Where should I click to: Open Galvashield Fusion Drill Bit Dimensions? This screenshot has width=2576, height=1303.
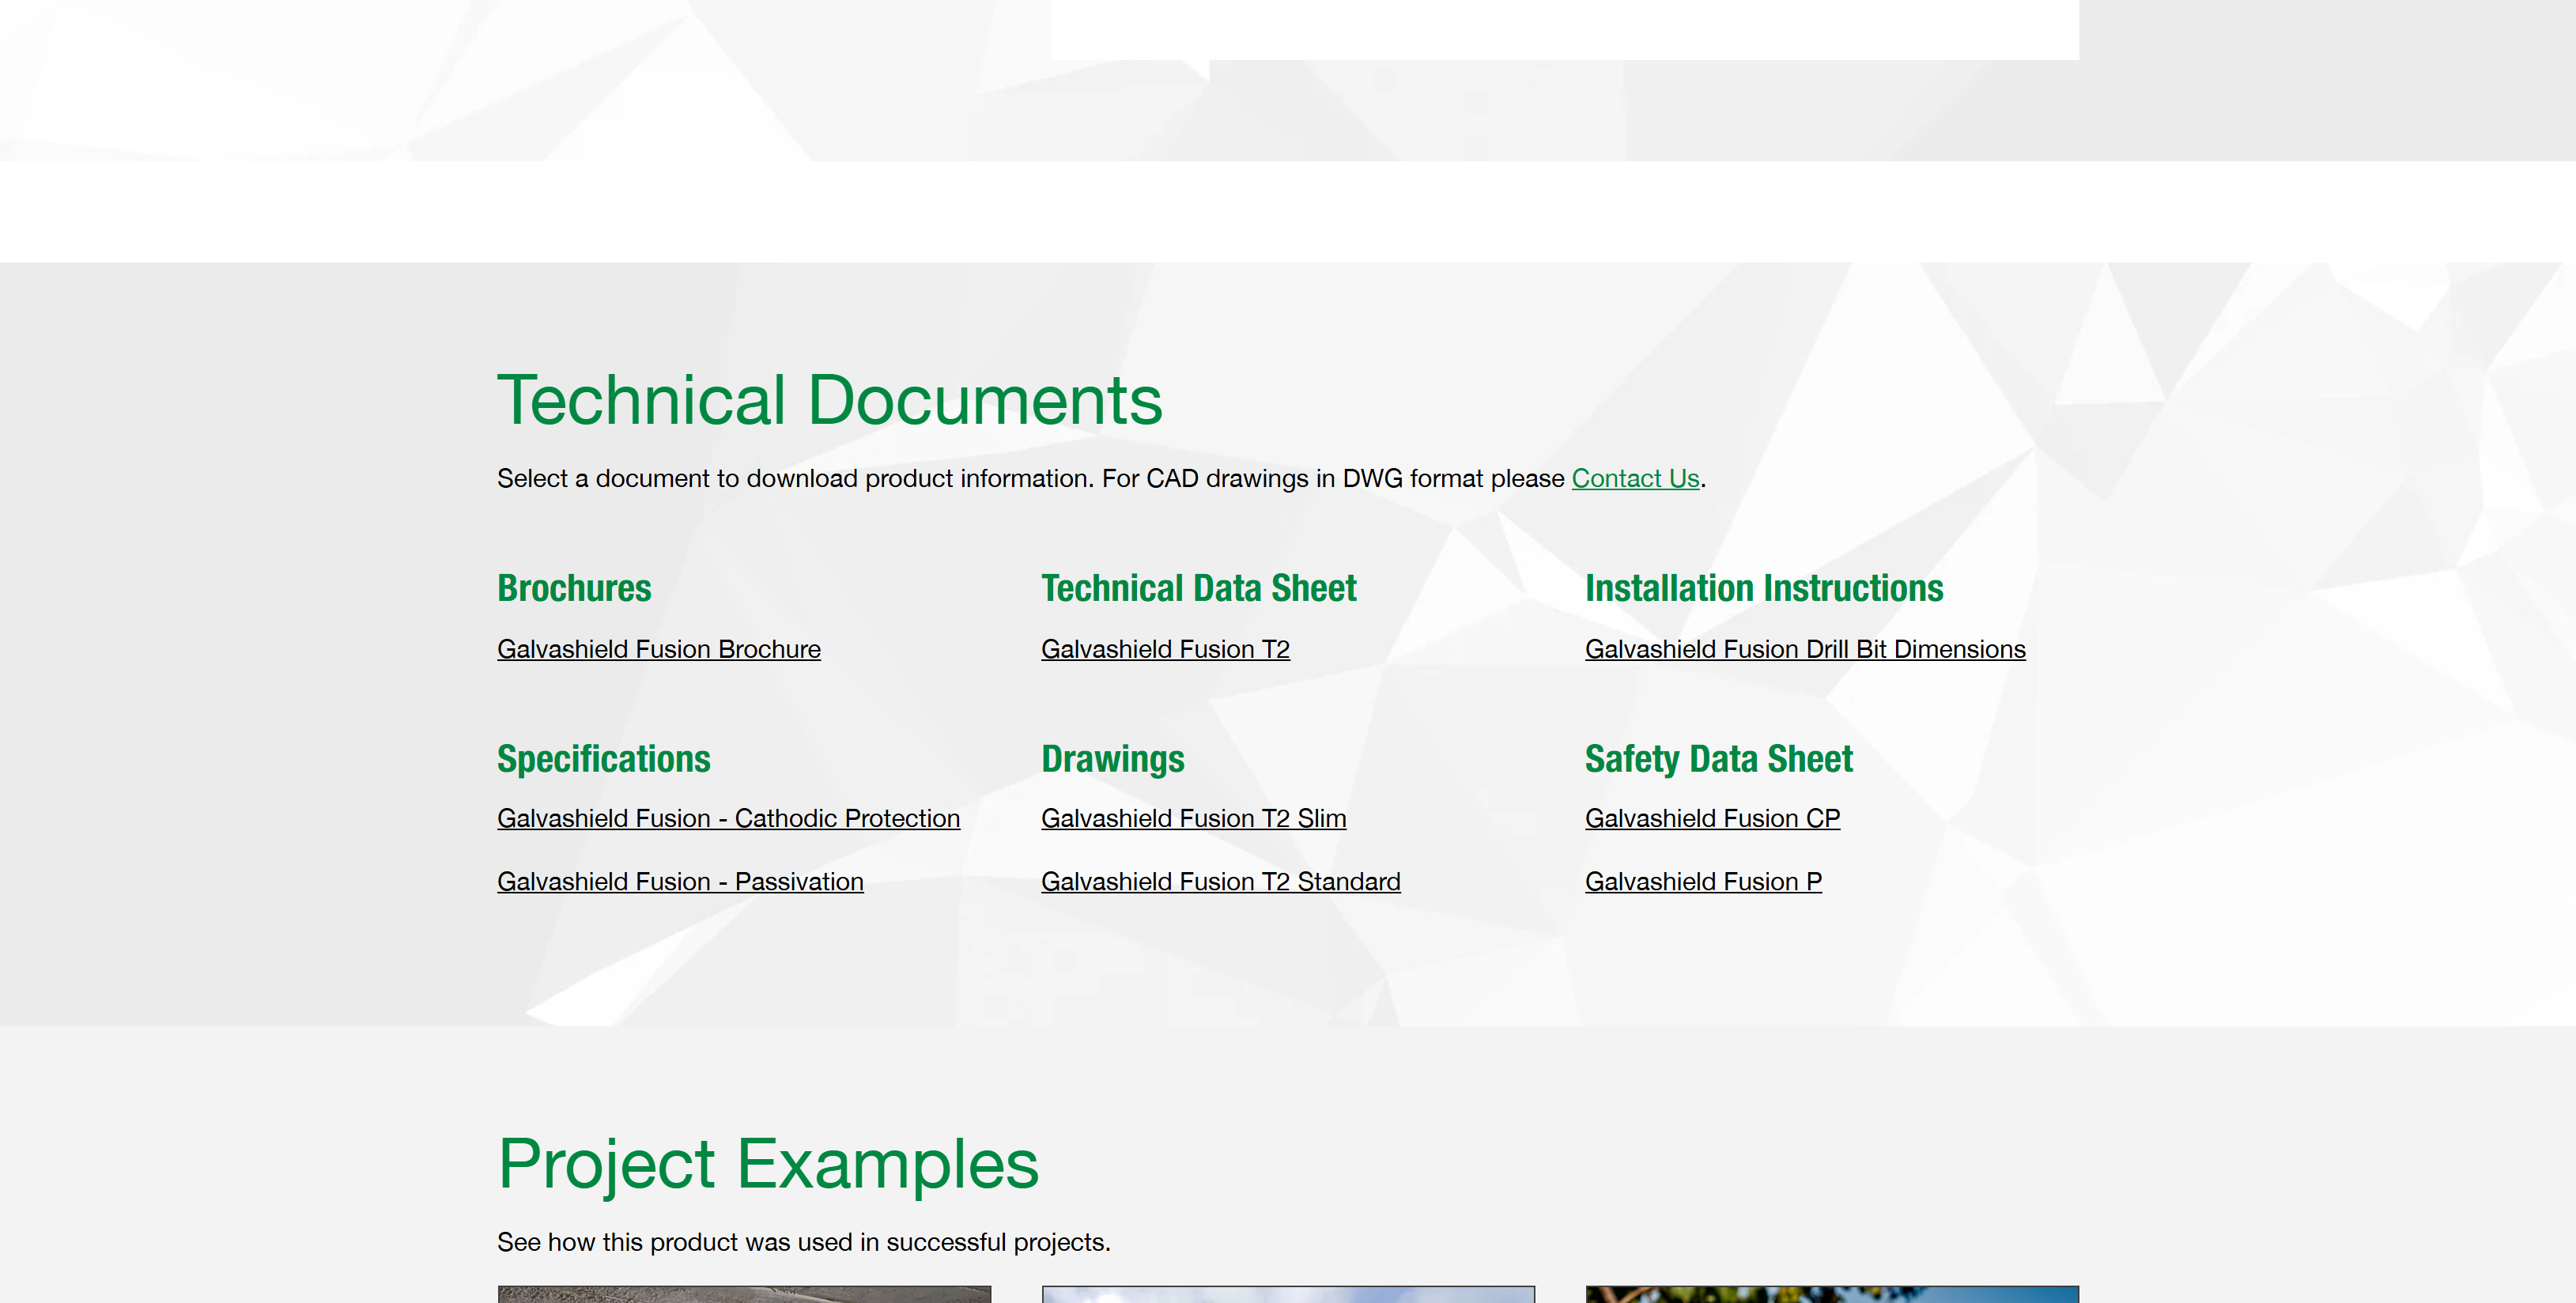[x=1804, y=650]
